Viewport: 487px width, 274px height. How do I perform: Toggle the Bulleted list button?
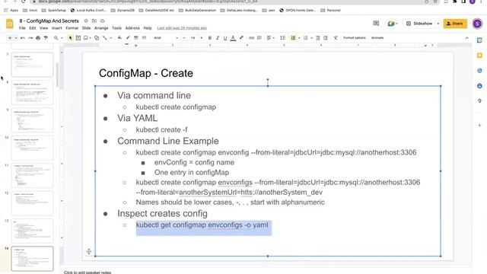[306, 38]
